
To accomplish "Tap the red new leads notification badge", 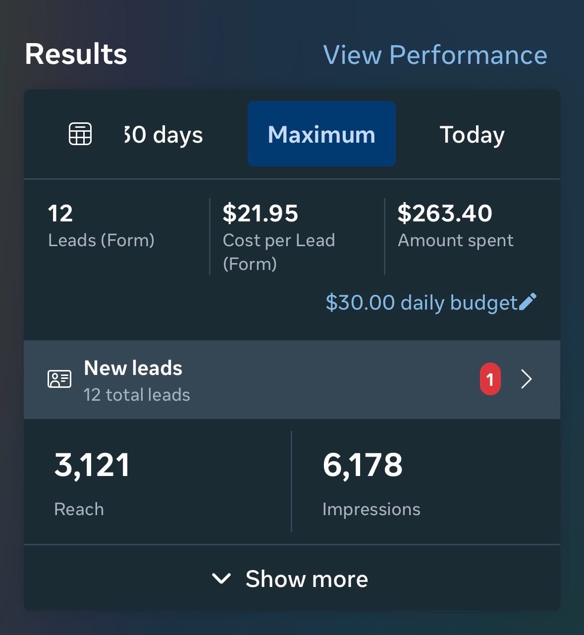I will click(x=490, y=379).
